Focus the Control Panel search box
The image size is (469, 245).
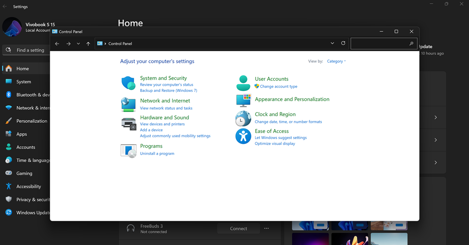[x=384, y=44]
